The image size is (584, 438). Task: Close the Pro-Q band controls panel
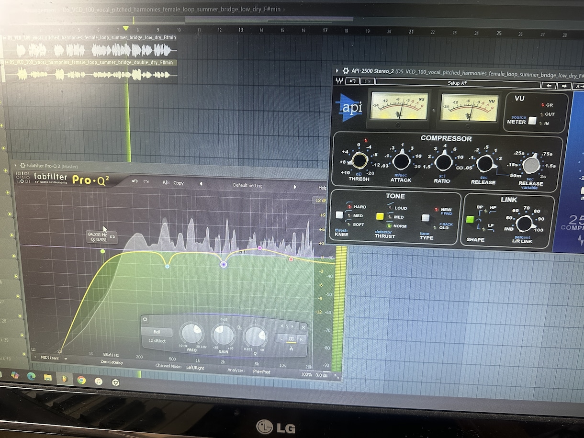click(303, 327)
